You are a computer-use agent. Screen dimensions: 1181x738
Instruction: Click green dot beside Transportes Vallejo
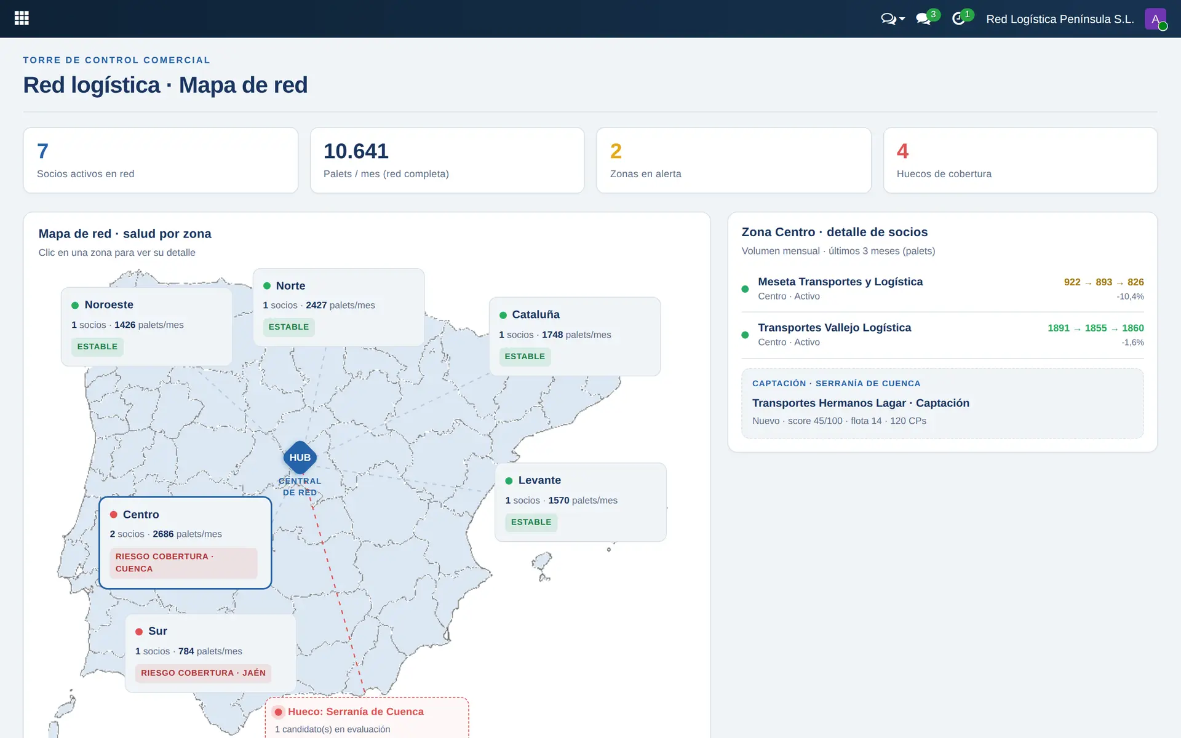[745, 335]
